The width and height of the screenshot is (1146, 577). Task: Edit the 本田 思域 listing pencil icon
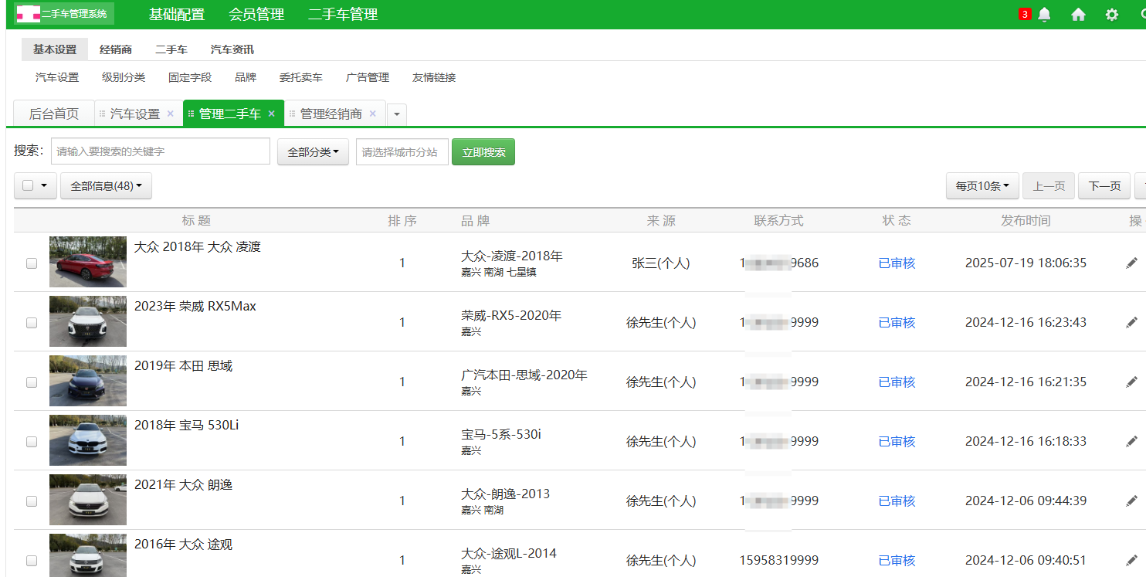pos(1131,382)
